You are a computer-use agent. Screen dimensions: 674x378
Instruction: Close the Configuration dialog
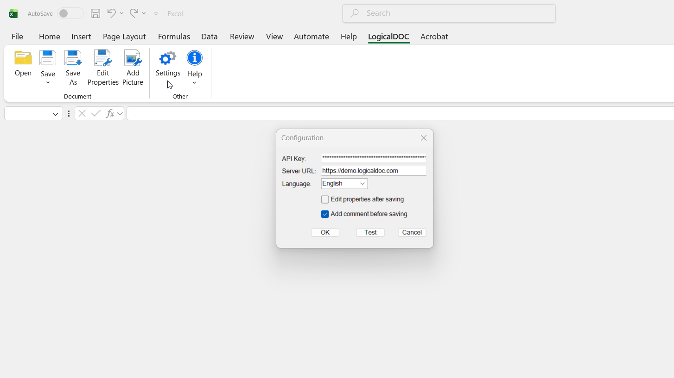pyautogui.click(x=424, y=138)
